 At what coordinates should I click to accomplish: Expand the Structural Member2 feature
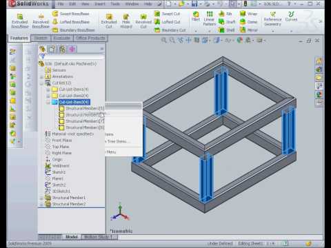click(41, 204)
